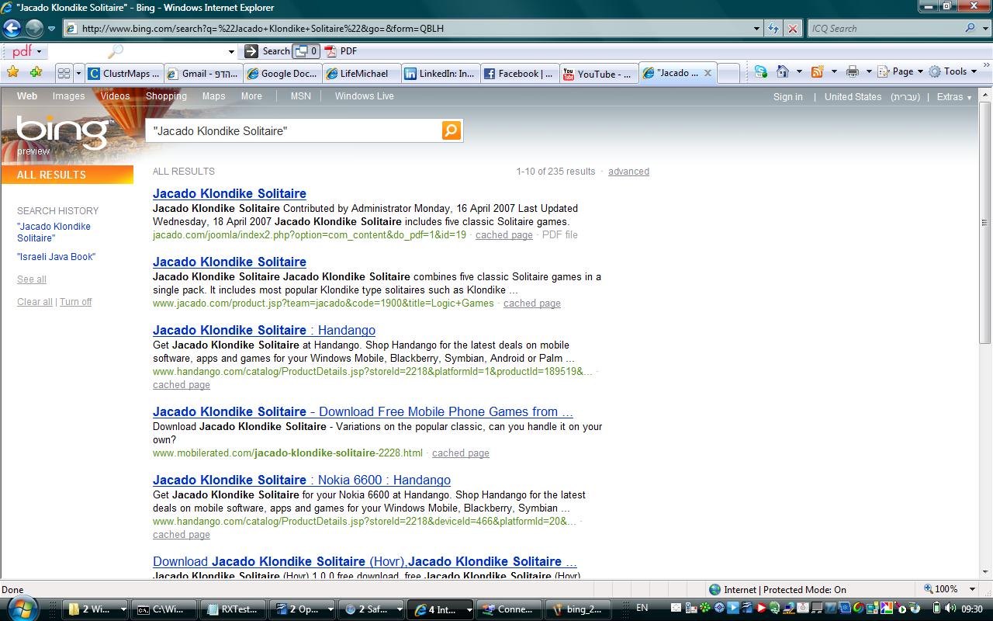Switch to the Facebook tab
The height and width of the screenshot is (621, 993).
(519, 74)
